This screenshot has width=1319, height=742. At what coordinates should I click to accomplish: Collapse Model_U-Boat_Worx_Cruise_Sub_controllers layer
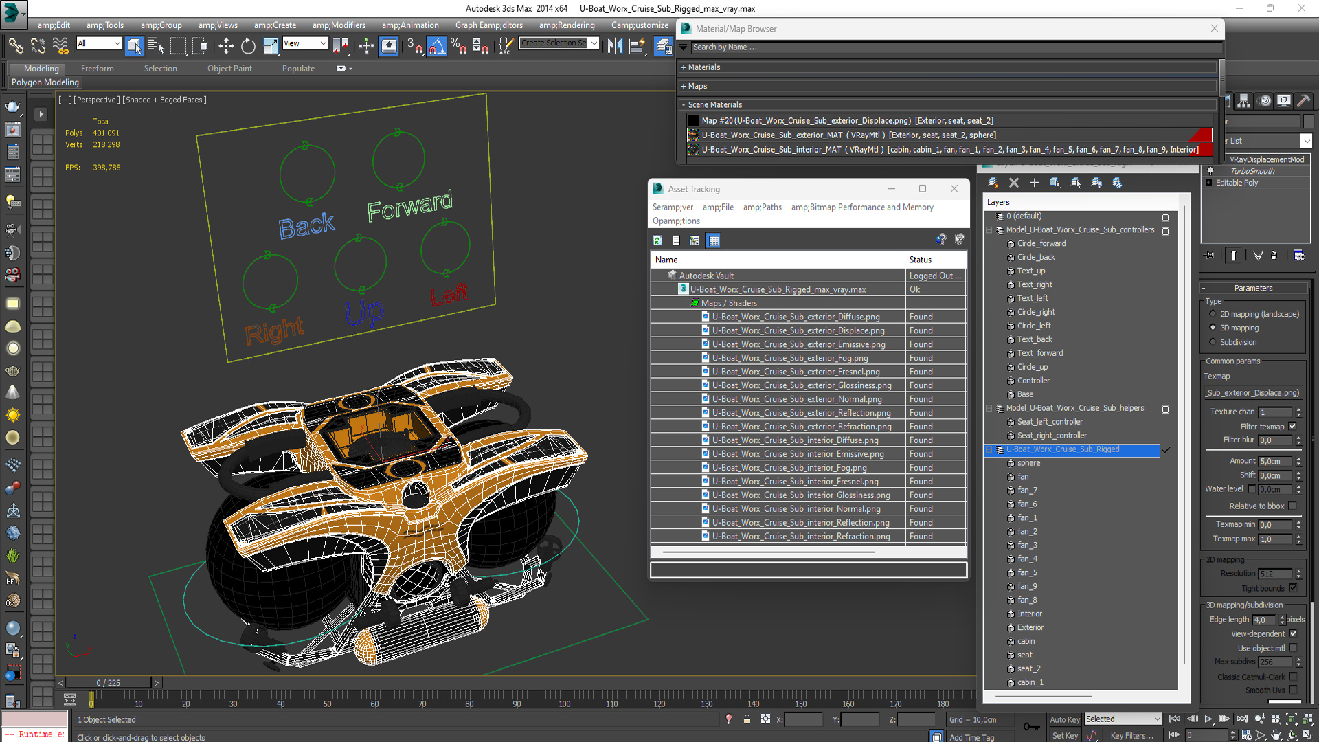[x=989, y=230]
